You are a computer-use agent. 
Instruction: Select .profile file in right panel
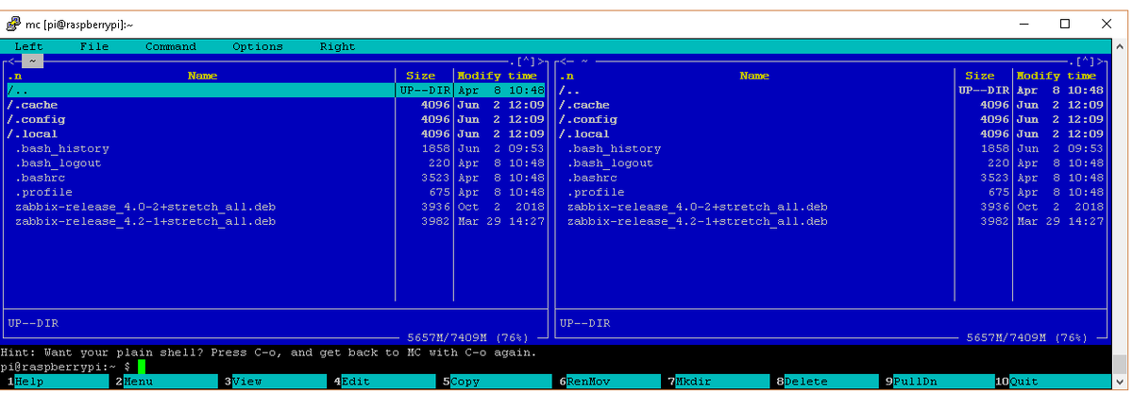click(831, 193)
